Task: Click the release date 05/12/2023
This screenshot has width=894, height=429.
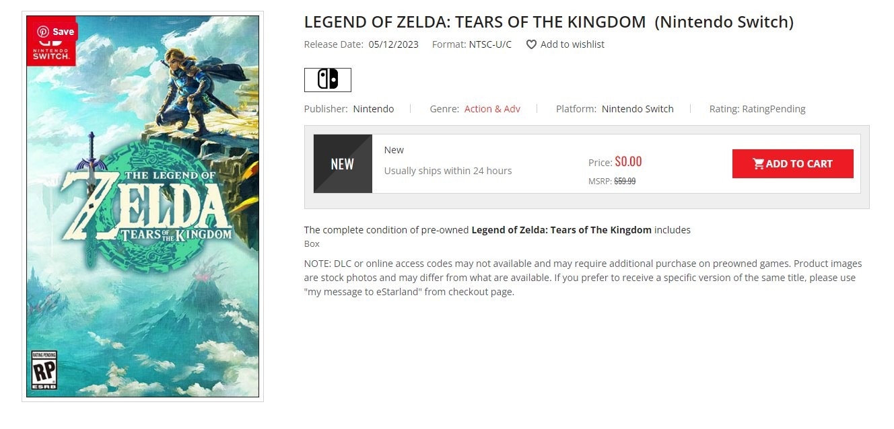Action: tap(394, 44)
